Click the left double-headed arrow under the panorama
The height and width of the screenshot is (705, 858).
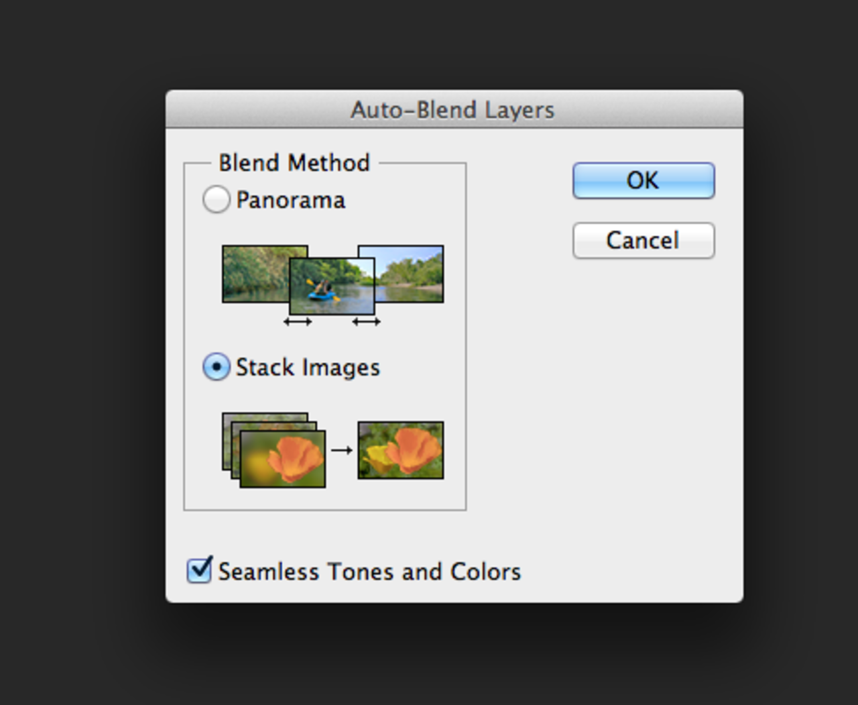coord(297,322)
